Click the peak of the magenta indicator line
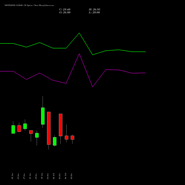The height and width of the screenshot is (185, 185). click(x=79, y=54)
